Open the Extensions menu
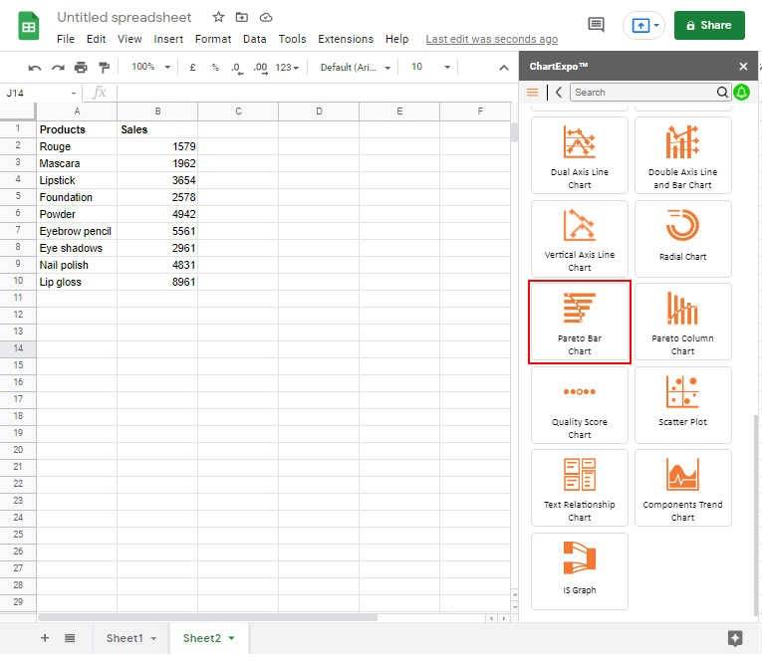This screenshot has height=664, width=762. tap(346, 39)
